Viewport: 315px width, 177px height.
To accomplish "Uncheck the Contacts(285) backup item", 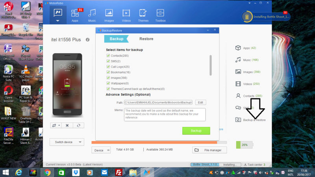I will 108,55.
